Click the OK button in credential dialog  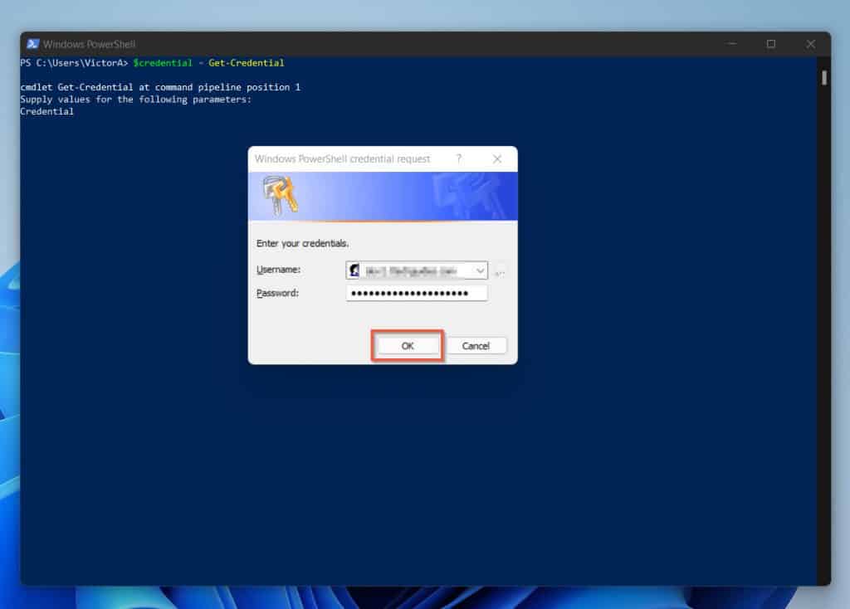(408, 346)
